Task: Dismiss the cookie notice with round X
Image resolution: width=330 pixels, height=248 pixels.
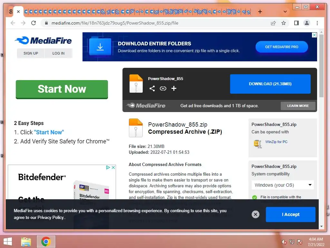Action: click(256, 214)
